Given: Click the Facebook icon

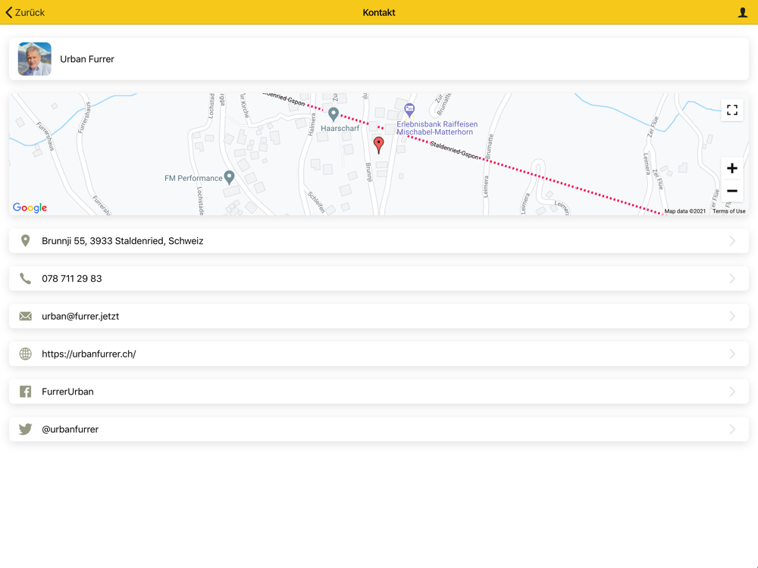Looking at the screenshot, I should click(x=26, y=392).
